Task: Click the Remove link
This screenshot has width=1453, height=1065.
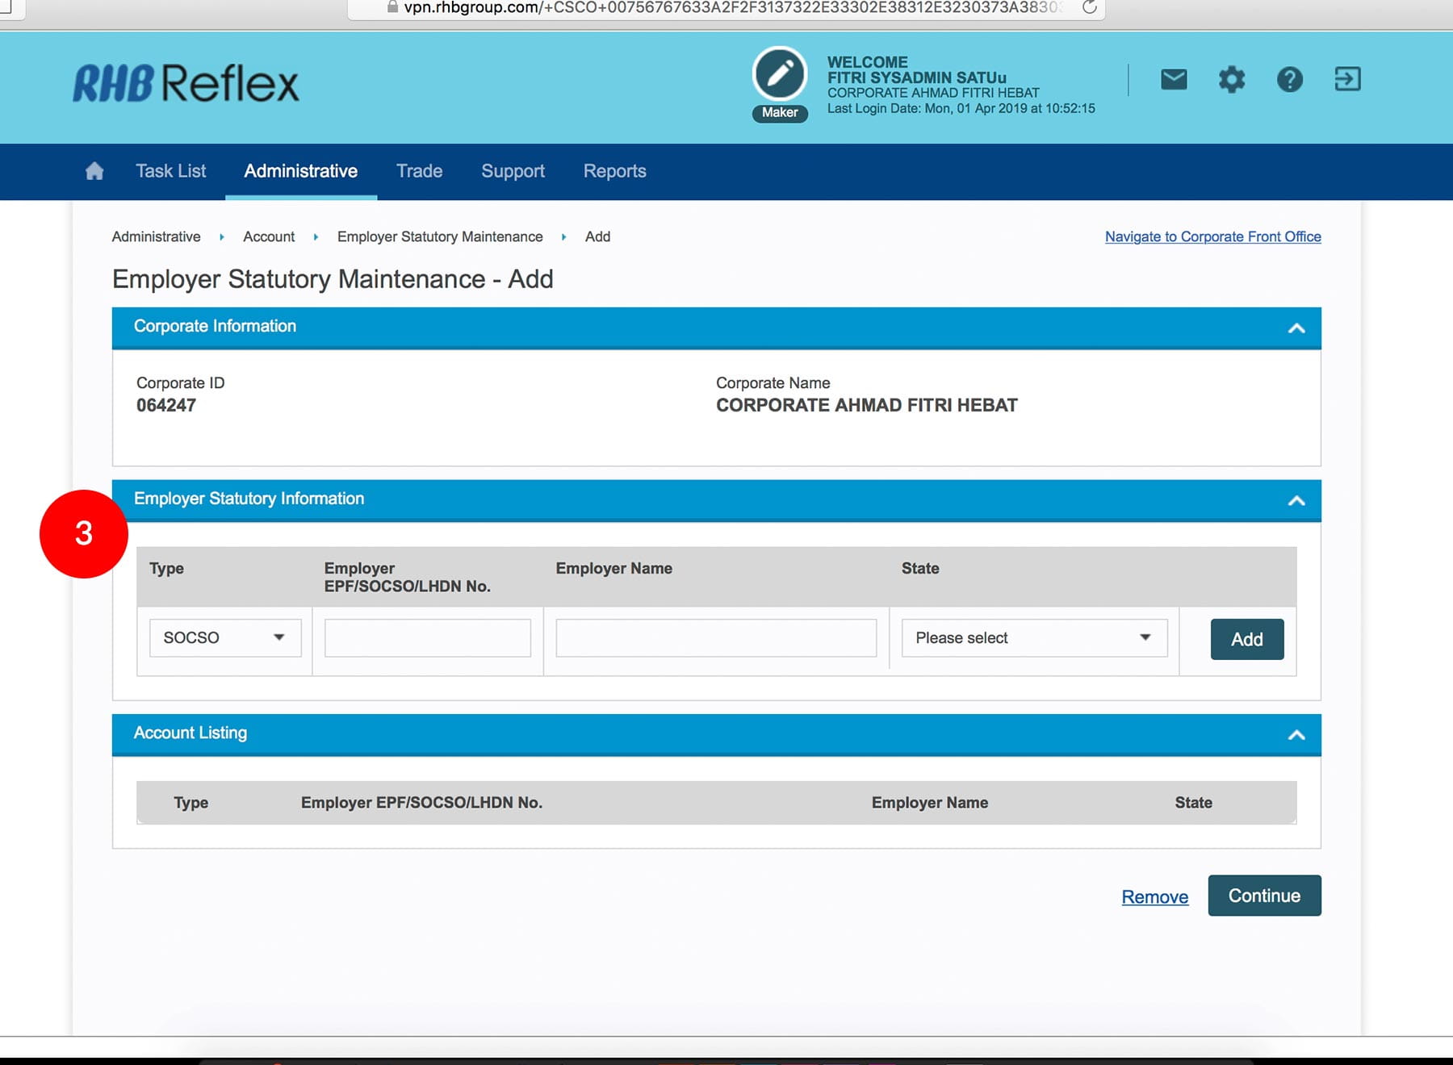Action: tap(1154, 896)
